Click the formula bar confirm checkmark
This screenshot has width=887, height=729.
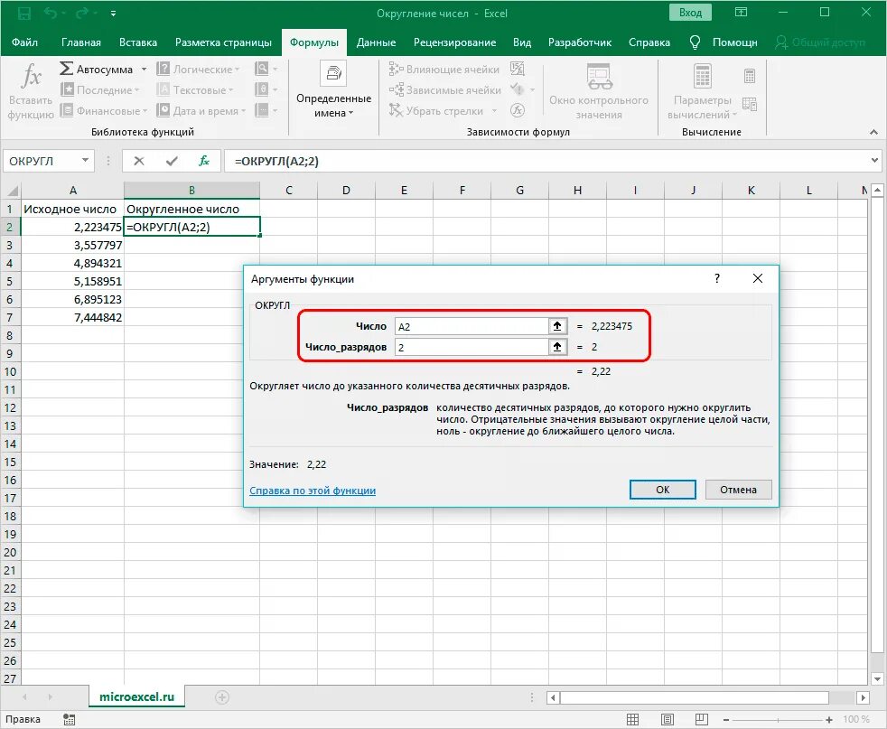point(172,161)
